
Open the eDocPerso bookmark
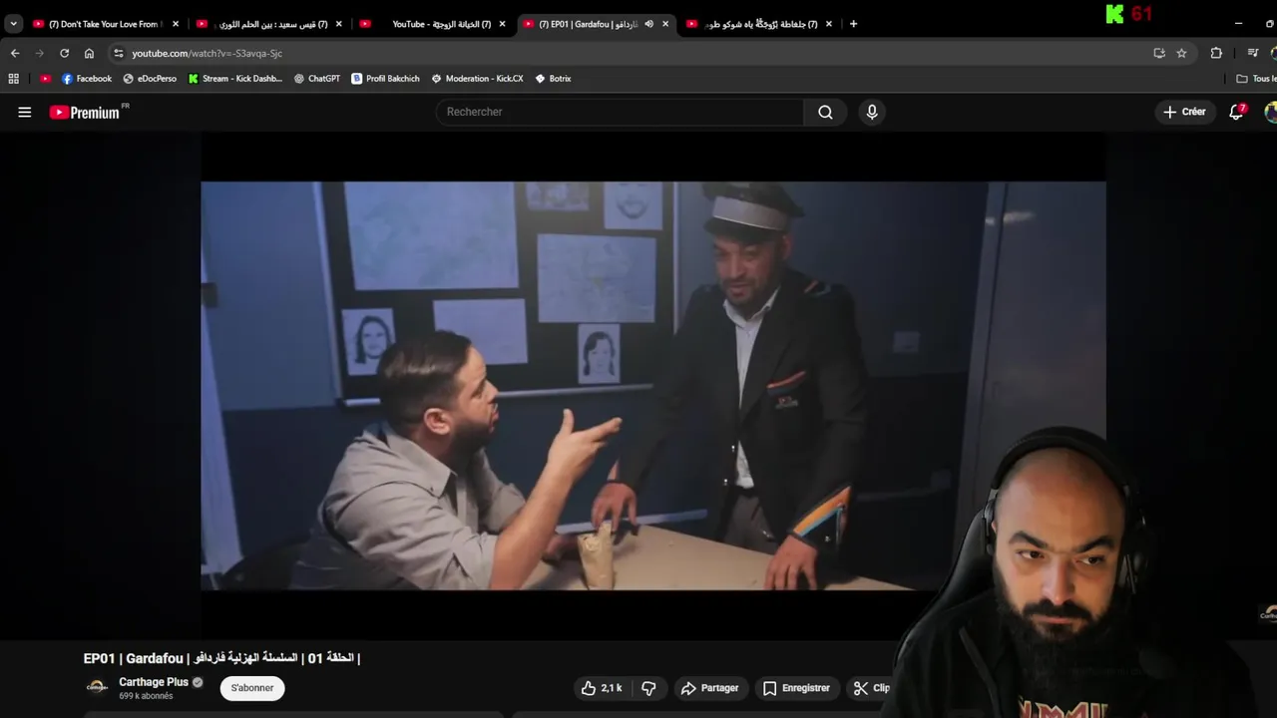[x=150, y=79]
